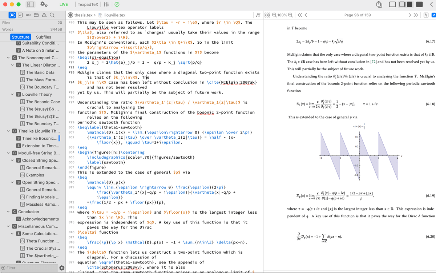Select Finding Models ... subsection
Image resolution: width=436 pixels, height=273 pixels.
coord(40,197)
